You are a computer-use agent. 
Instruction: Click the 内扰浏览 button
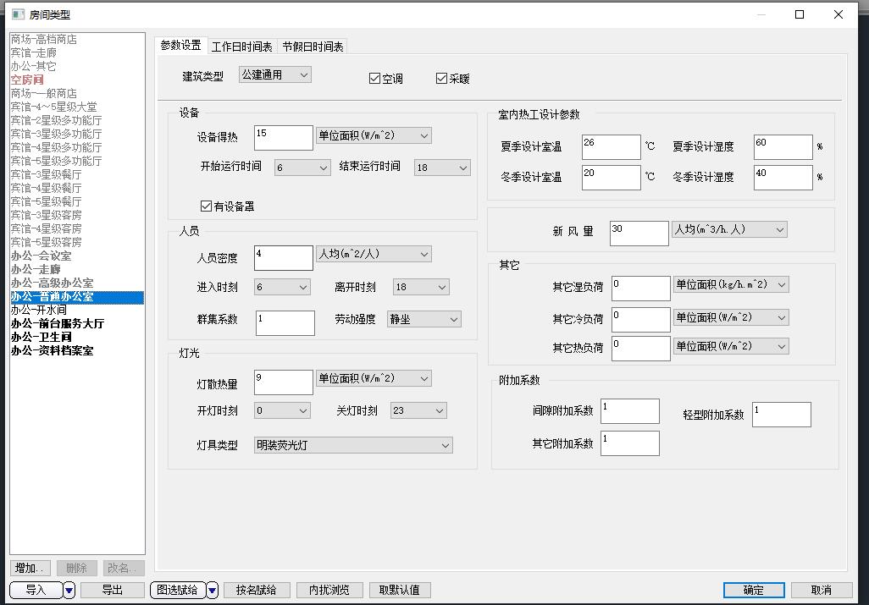pyautogui.click(x=329, y=590)
